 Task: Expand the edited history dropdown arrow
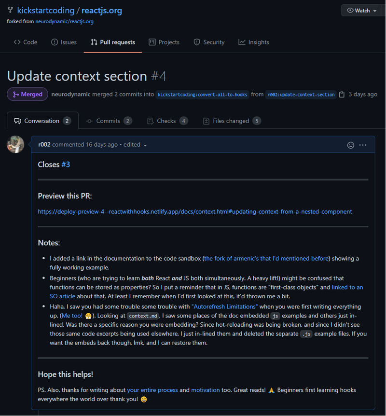pyautogui.click(x=145, y=145)
